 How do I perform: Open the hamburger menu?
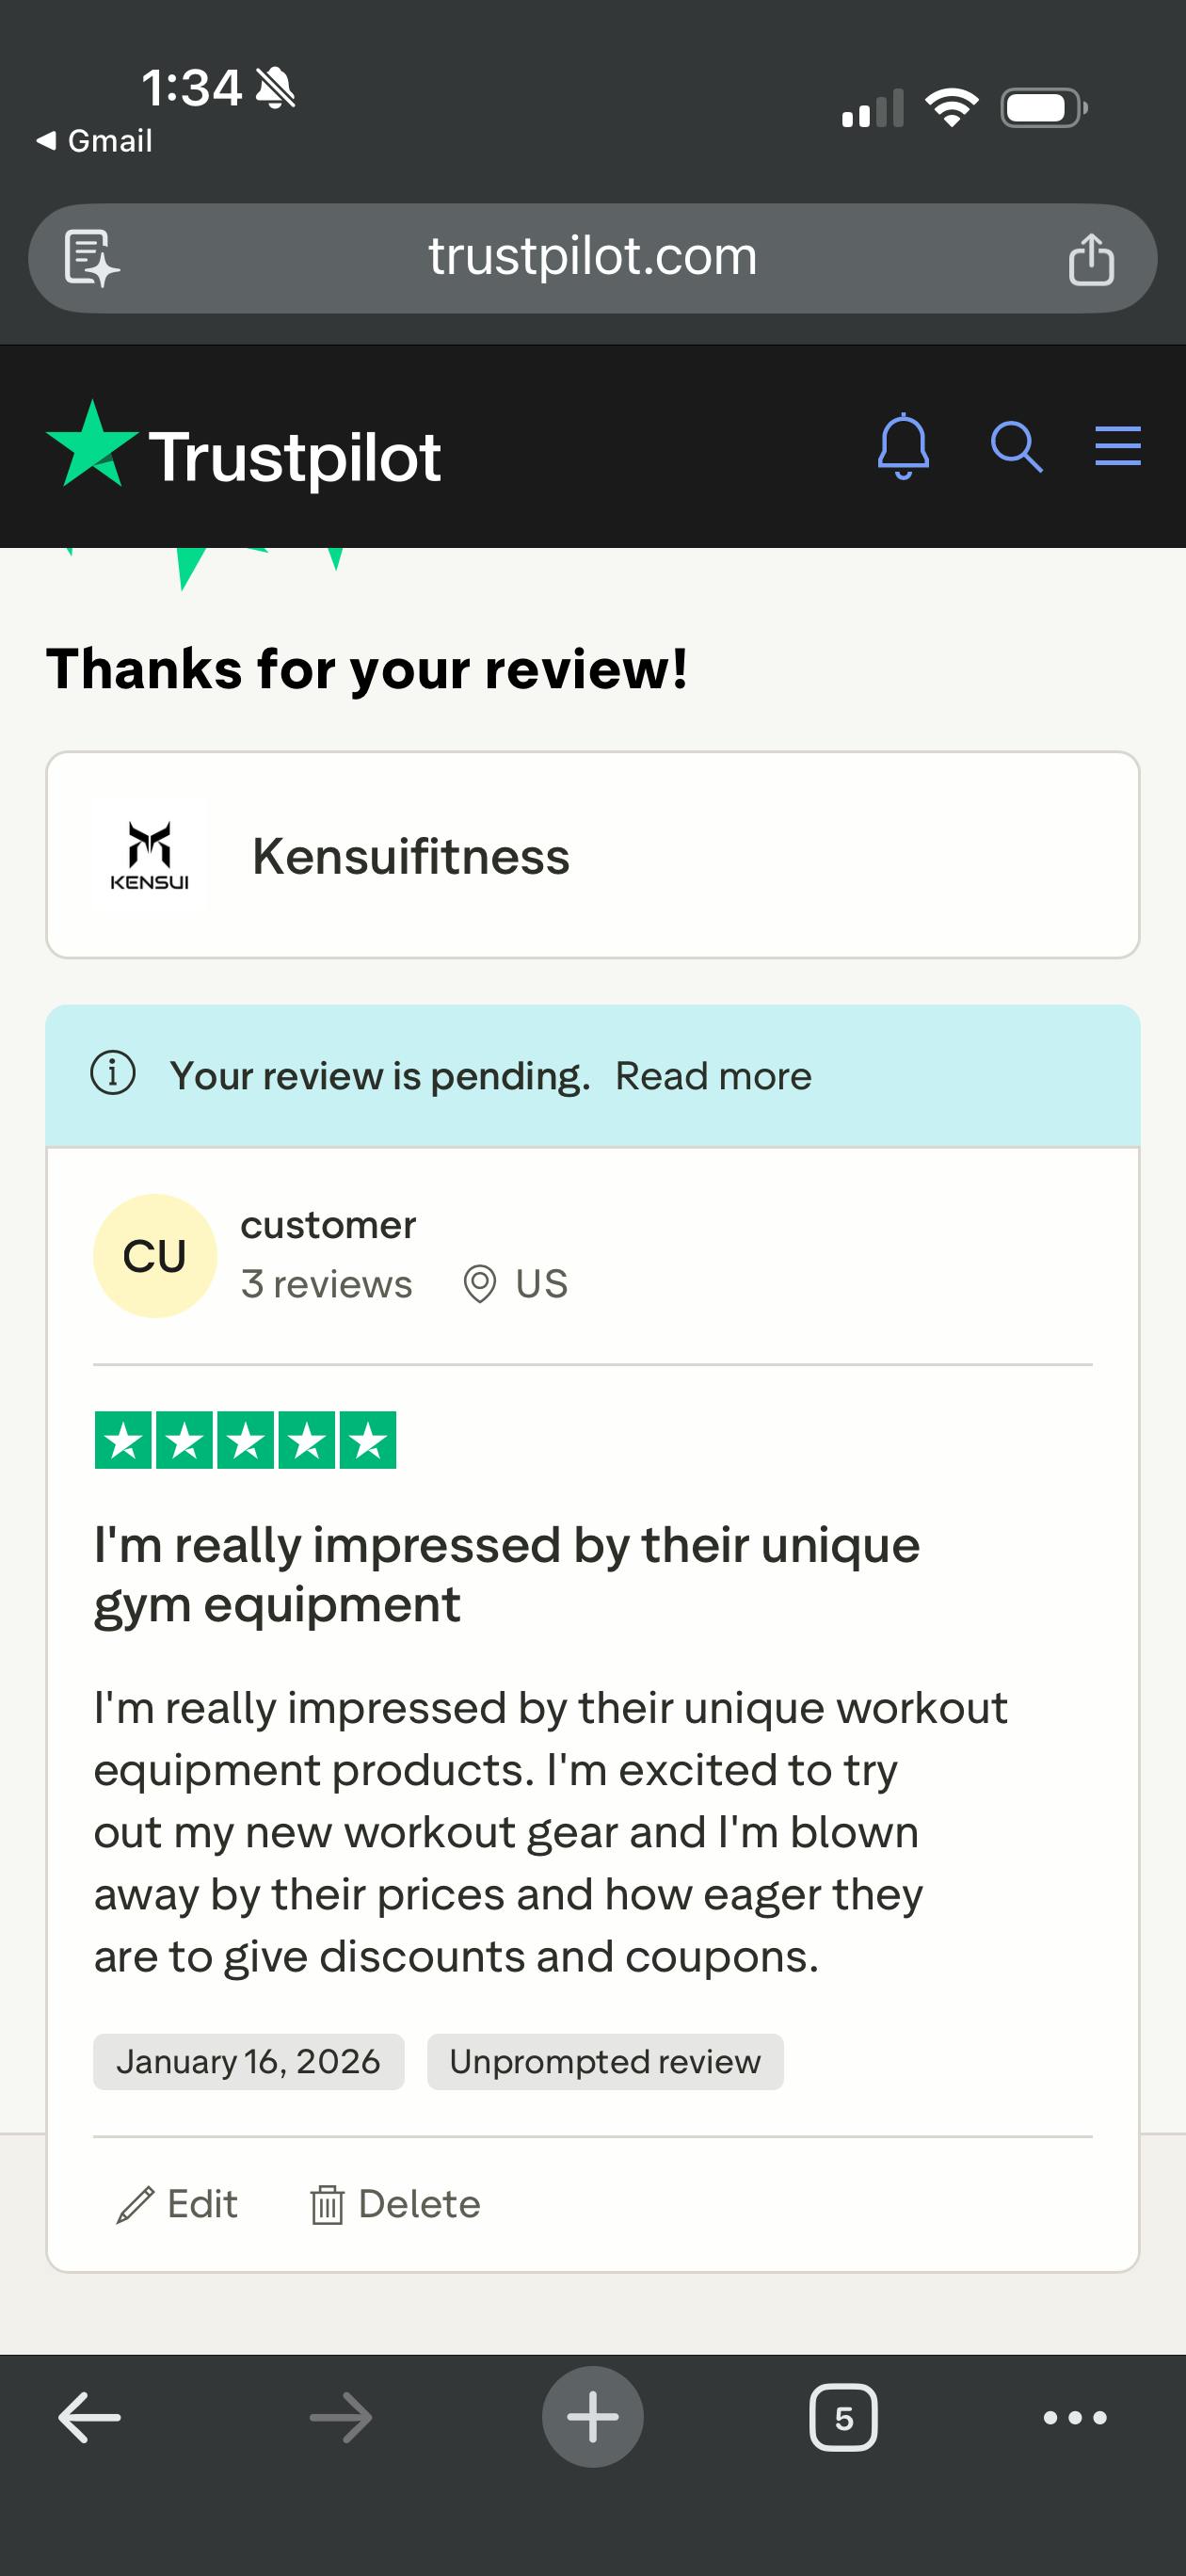click(1117, 446)
